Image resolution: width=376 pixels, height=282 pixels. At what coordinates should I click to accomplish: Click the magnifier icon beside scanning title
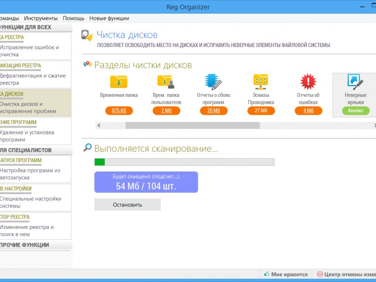tap(87, 148)
